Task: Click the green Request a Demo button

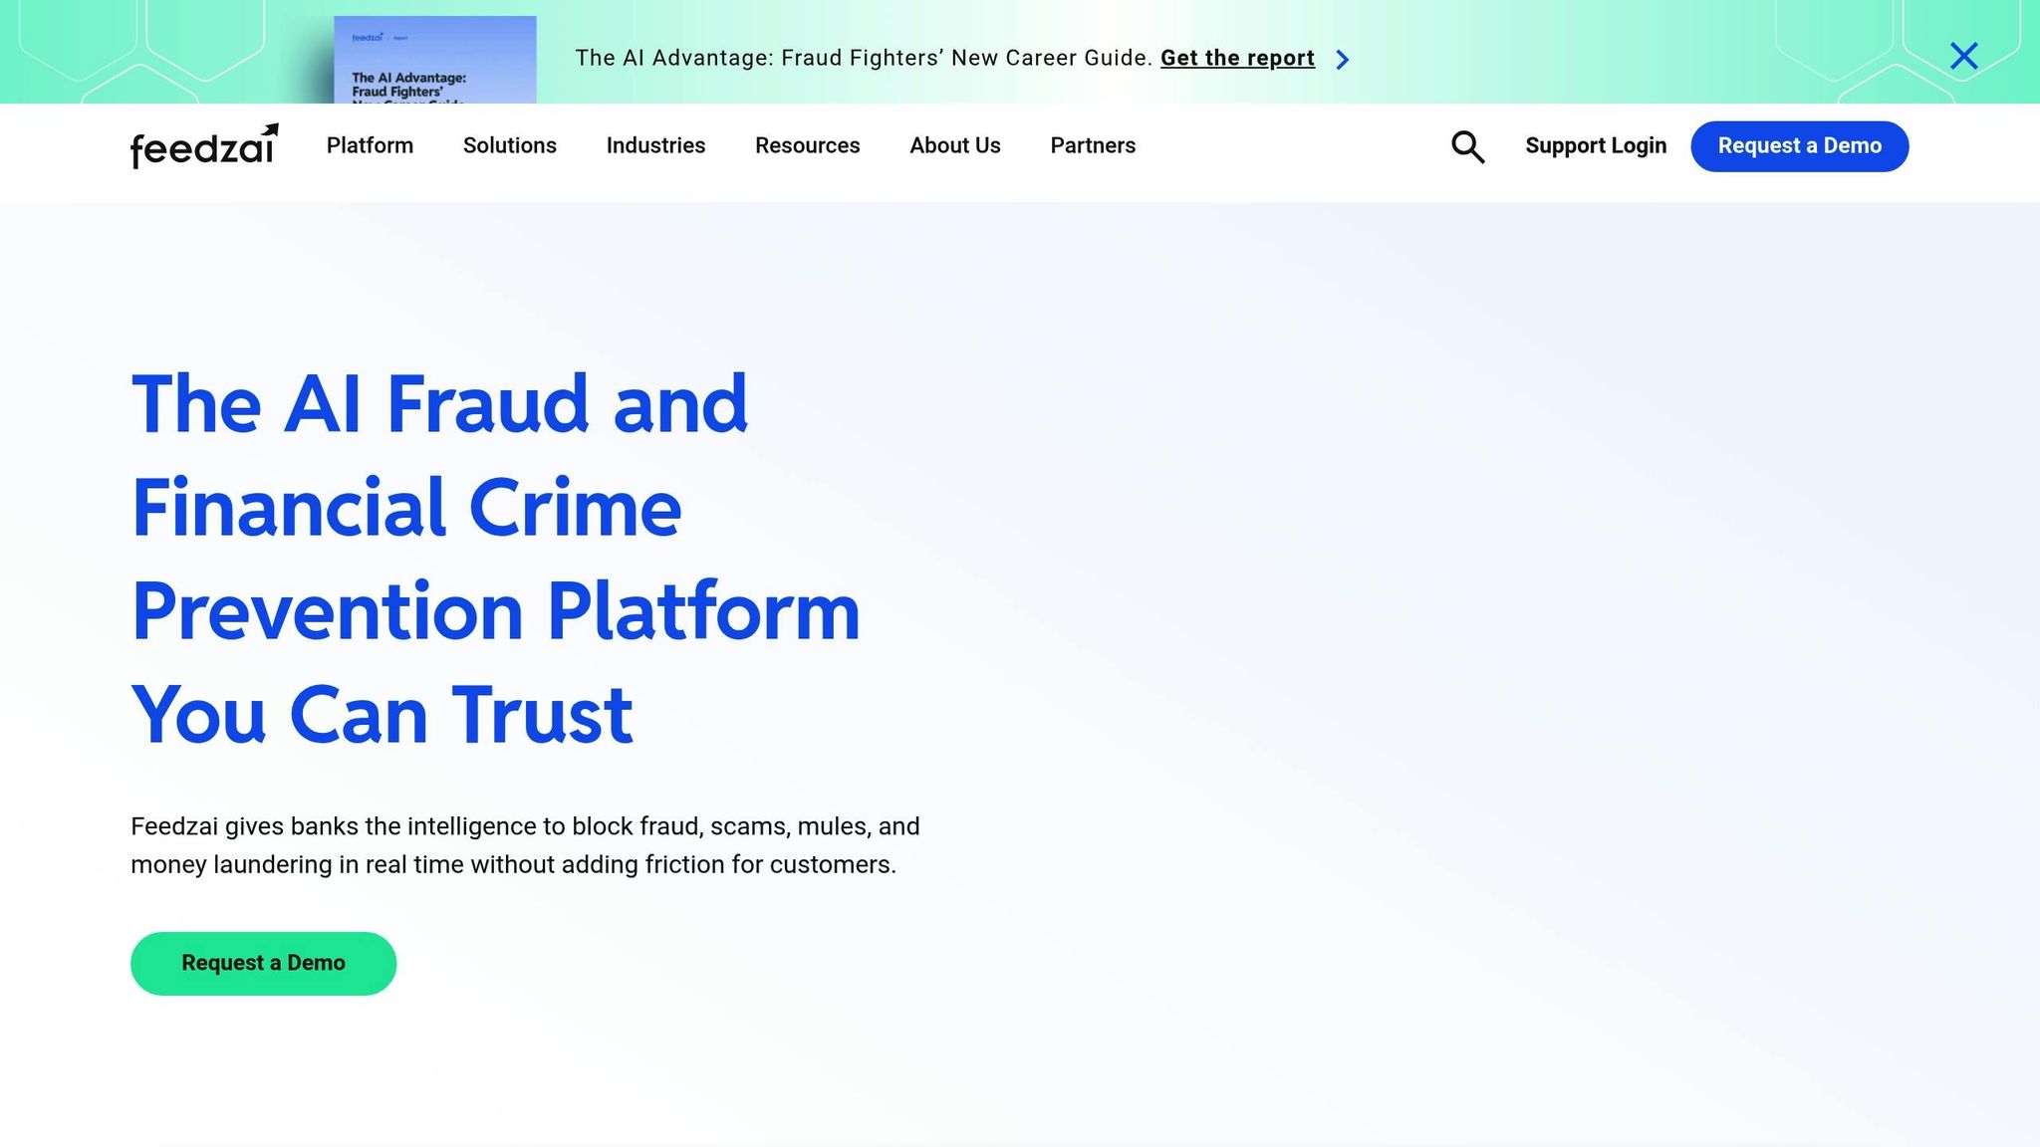Action: 263,963
